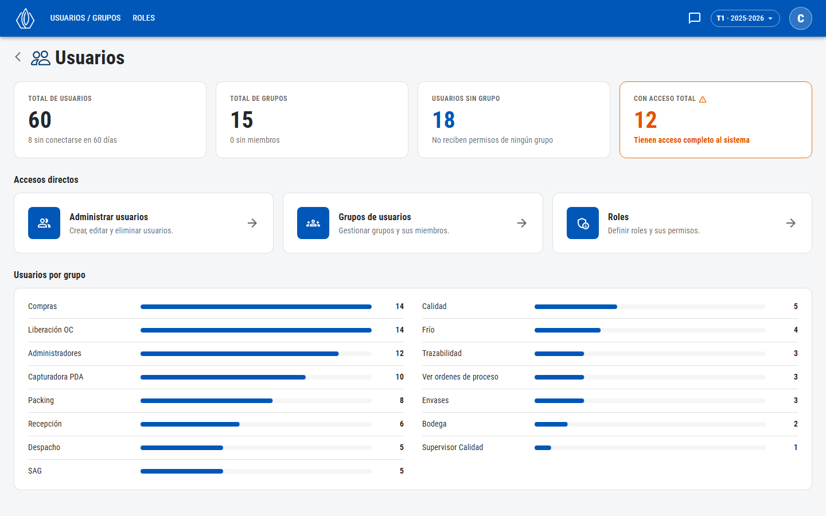Click the arrow on Roles card
The width and height of the screenshot is (826, 516).
(x=791, y=223)
